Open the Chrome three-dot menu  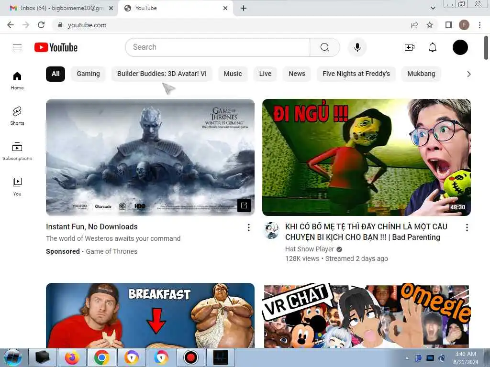479,25
